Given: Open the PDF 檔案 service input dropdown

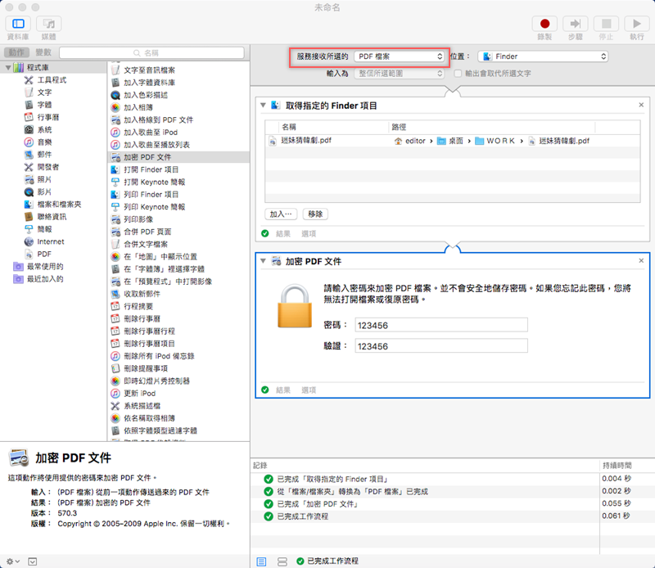Looking at the screenshot, I should (x=400, y=56).
